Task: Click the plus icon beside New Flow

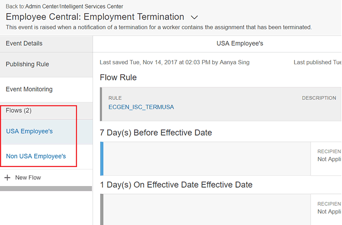Action: (x=7, y=178)
